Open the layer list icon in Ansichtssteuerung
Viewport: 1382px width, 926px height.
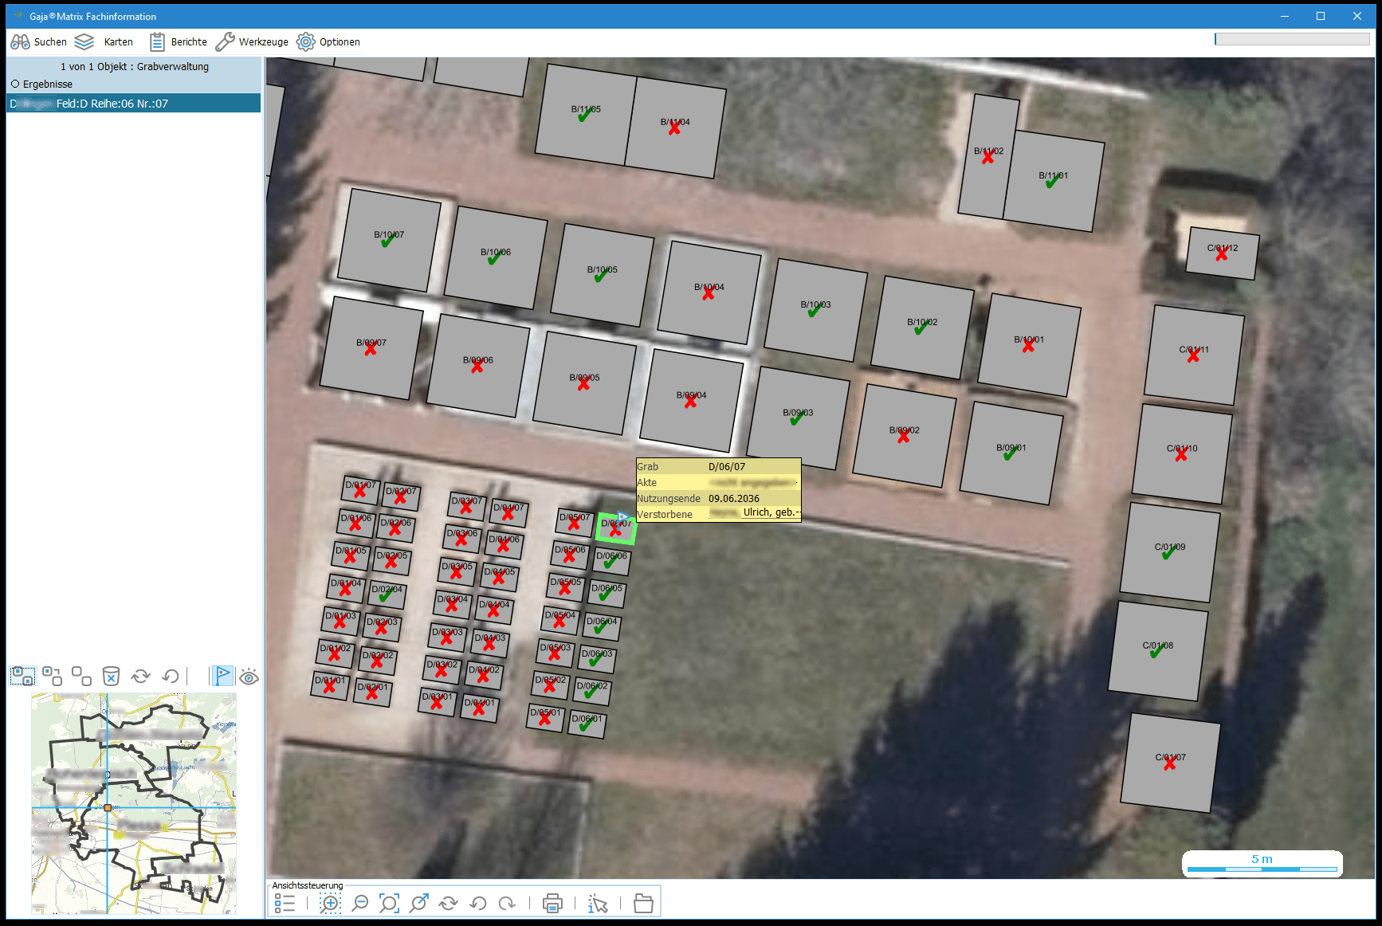click(x=285, y=903)
